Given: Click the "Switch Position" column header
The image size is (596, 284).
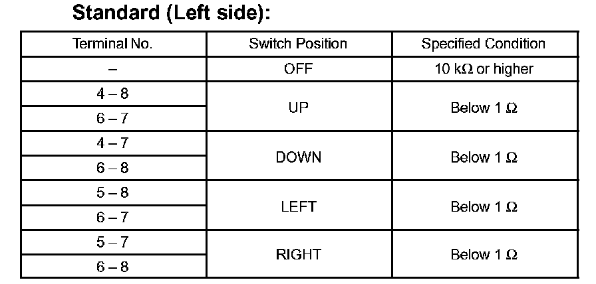Looking at the screenshot, I should pos(298,44).
